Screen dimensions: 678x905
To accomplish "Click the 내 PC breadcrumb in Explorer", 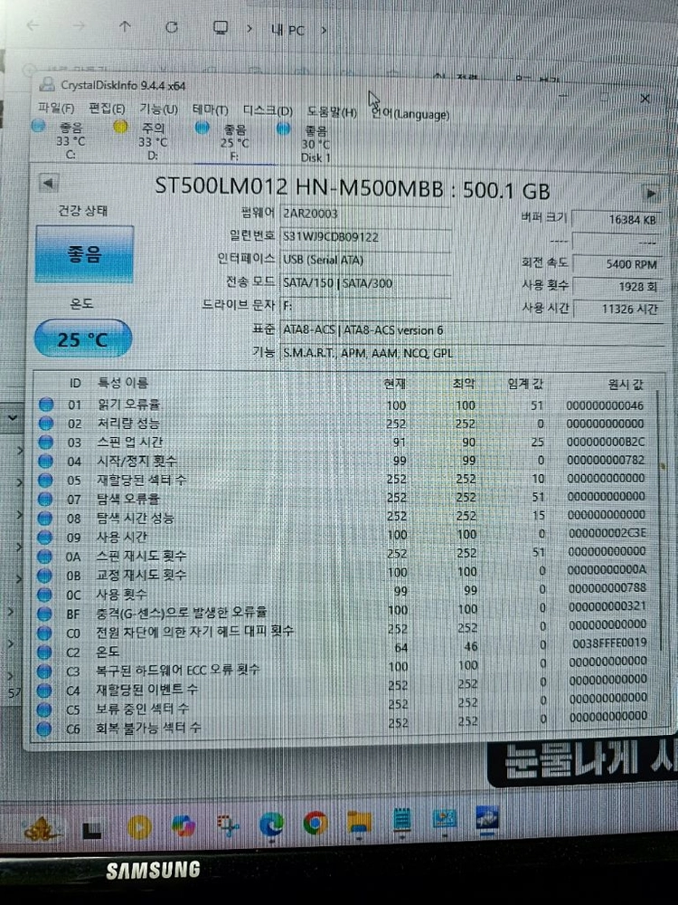I will pos(287,30).
